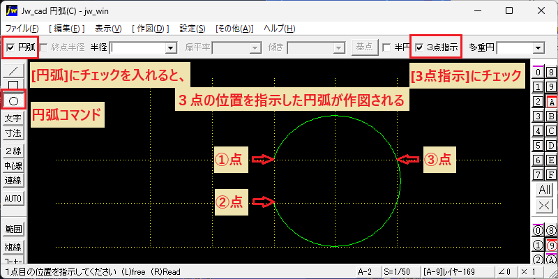Viewport: 558px width, 279px height.
Task: Select the 中心線 center line tool
Action: coord(13,166)
